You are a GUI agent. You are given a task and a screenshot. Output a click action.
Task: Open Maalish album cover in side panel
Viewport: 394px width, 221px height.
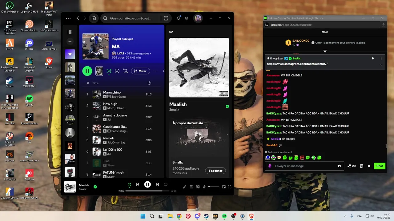click(199, 68)
